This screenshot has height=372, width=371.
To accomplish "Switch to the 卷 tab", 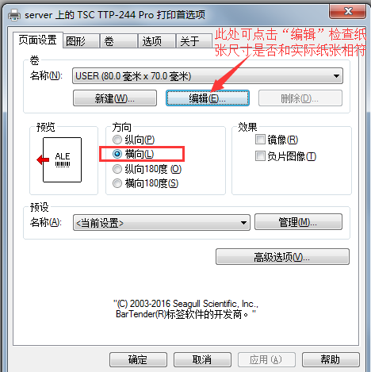I will coord(119,41).
